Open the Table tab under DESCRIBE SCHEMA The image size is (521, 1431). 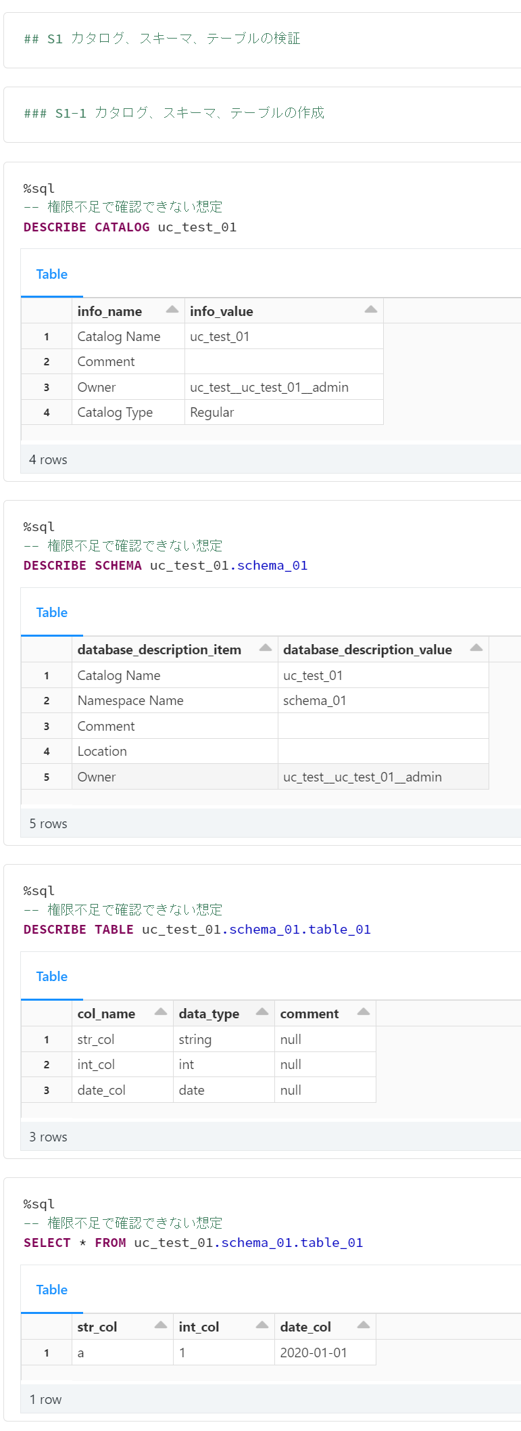click(x=52, y=612)
